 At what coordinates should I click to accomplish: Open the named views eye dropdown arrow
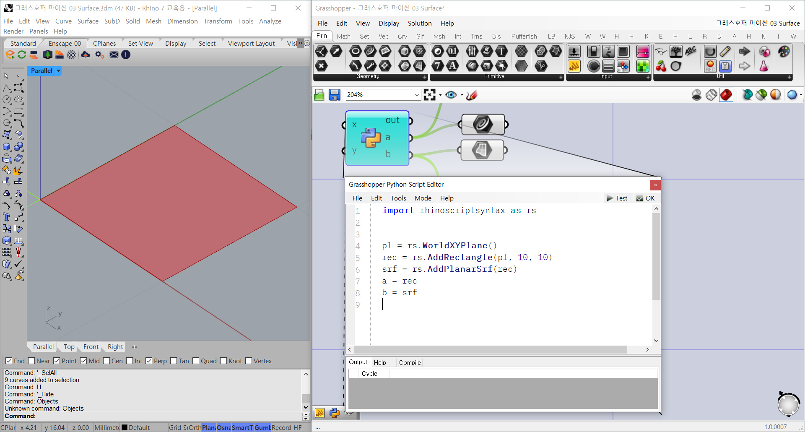(x=462, y=95)
